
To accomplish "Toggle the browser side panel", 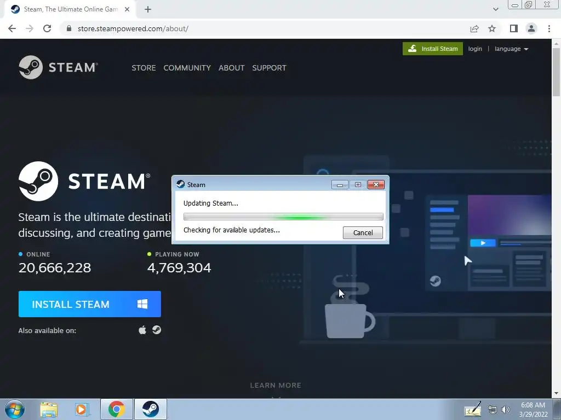I will tap(514, 28).
